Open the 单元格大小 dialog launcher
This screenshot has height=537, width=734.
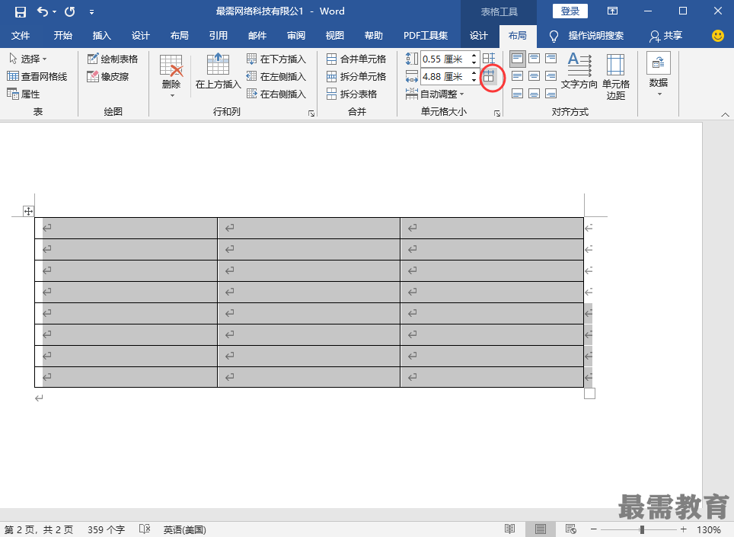tap(497, 113)
